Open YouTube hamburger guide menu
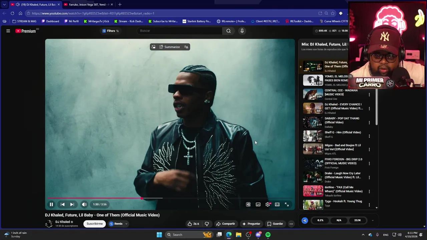This screenshot has width=427, height=240. (x=8, y=31)
